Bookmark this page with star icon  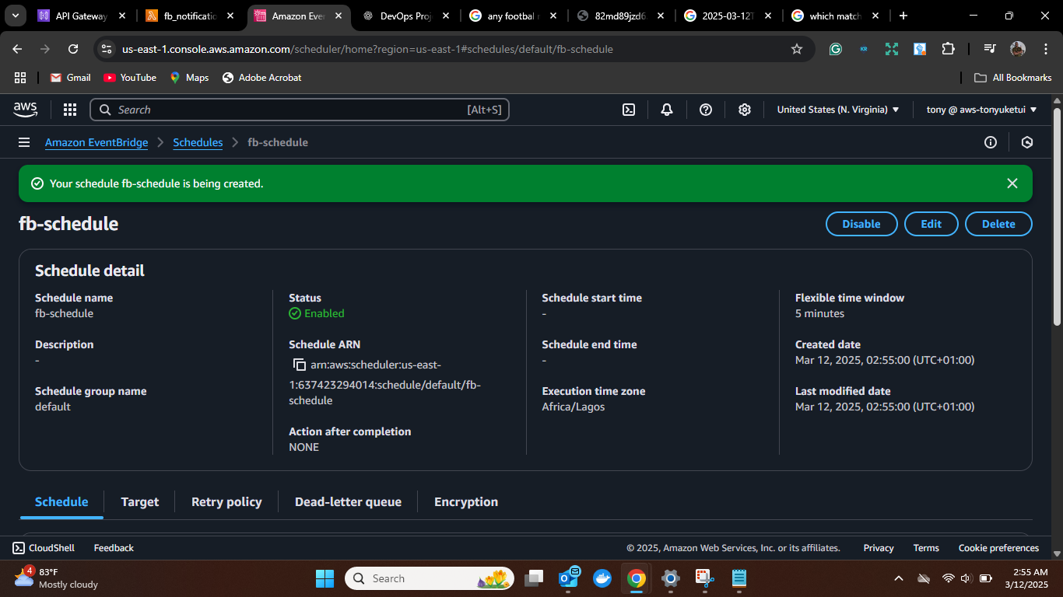coord(797,49)
